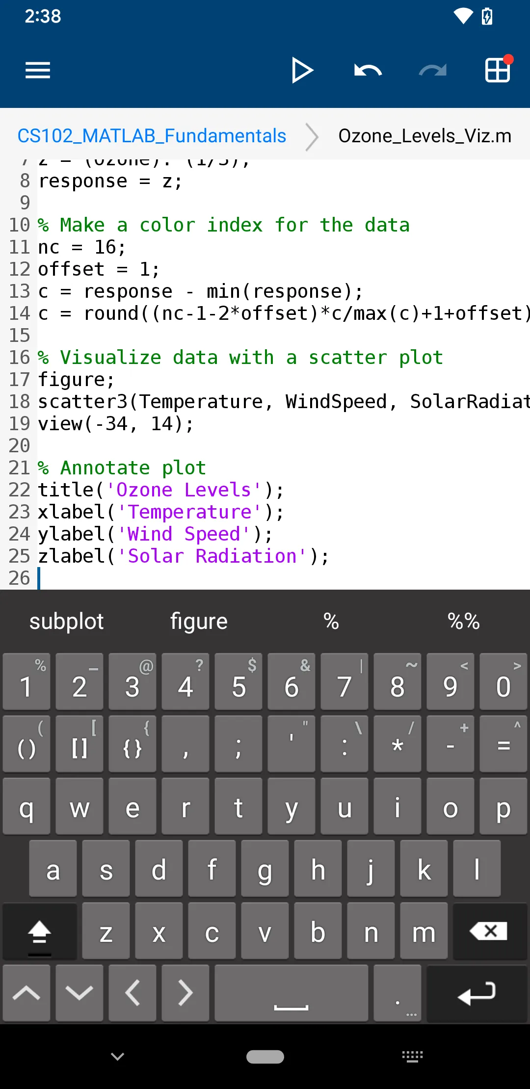Move cursor up with up arrow key
Viewport: 530px width, 1089px height.
point(26,993)
